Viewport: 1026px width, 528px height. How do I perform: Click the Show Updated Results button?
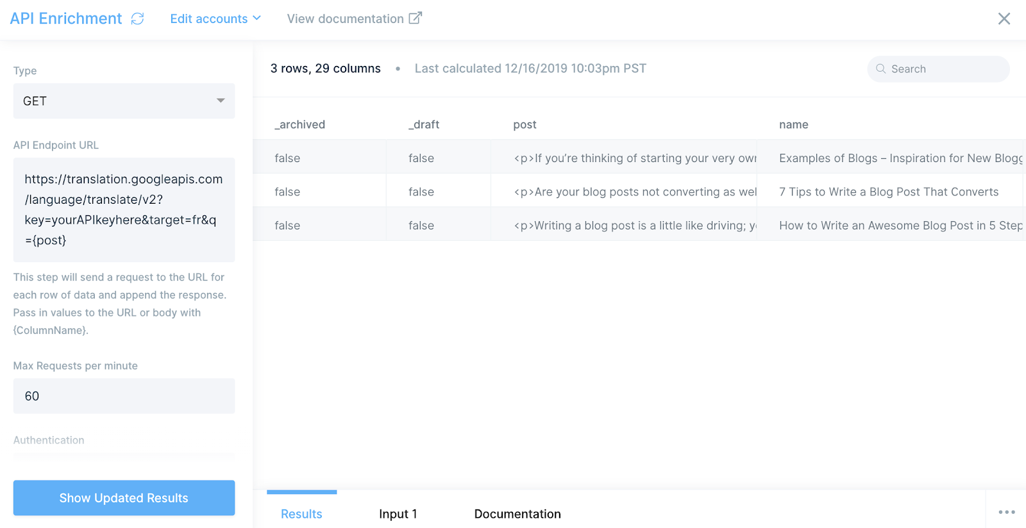(124, 498)
